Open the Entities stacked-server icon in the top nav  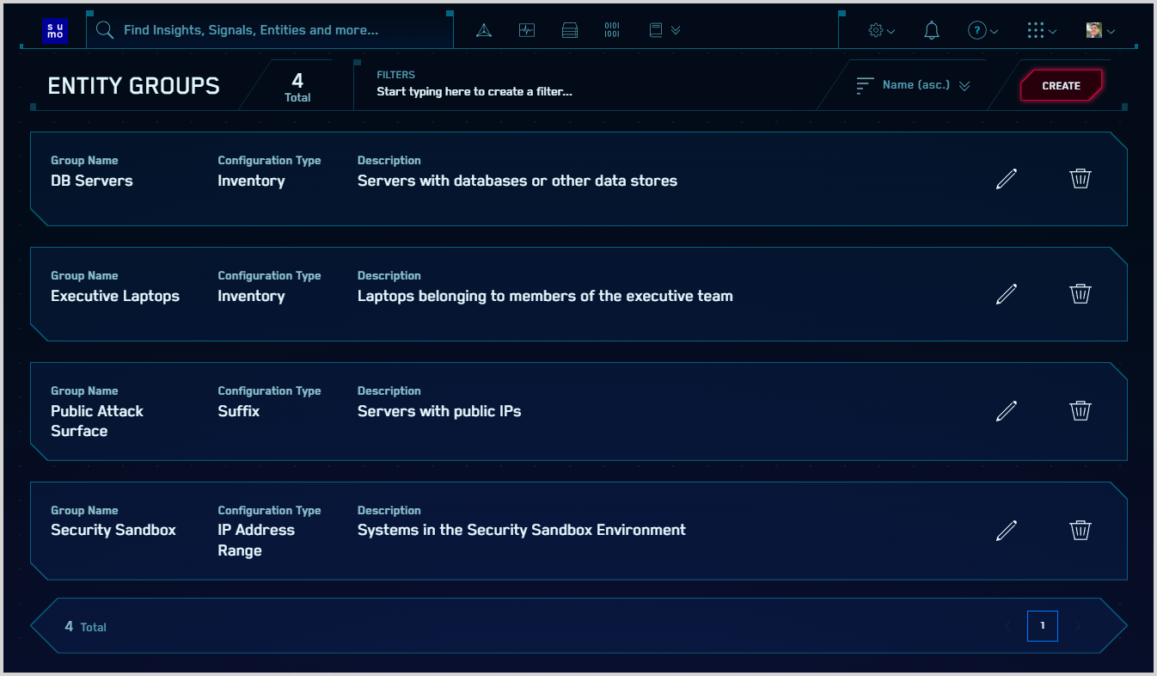click(570, 31)
